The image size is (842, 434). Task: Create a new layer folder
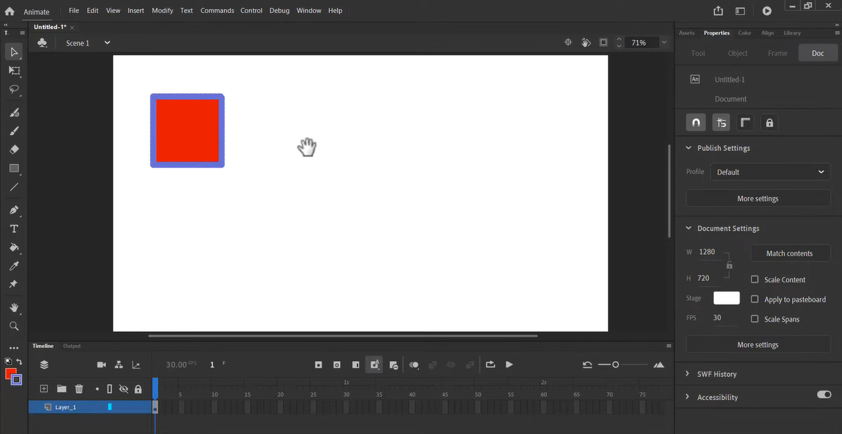click(61, 389)
